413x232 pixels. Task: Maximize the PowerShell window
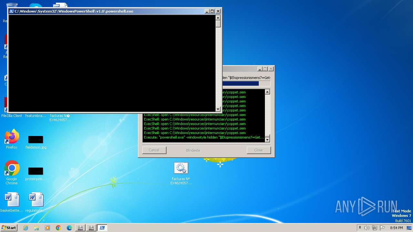coord(212,11)
